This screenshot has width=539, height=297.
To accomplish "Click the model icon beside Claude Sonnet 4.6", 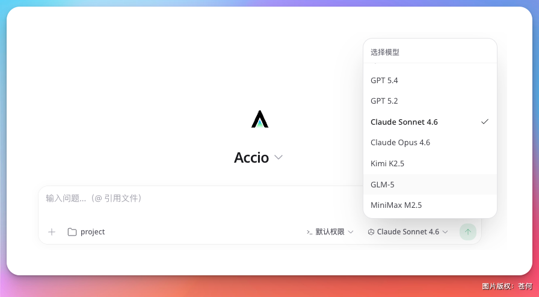I will coord(371,232).
